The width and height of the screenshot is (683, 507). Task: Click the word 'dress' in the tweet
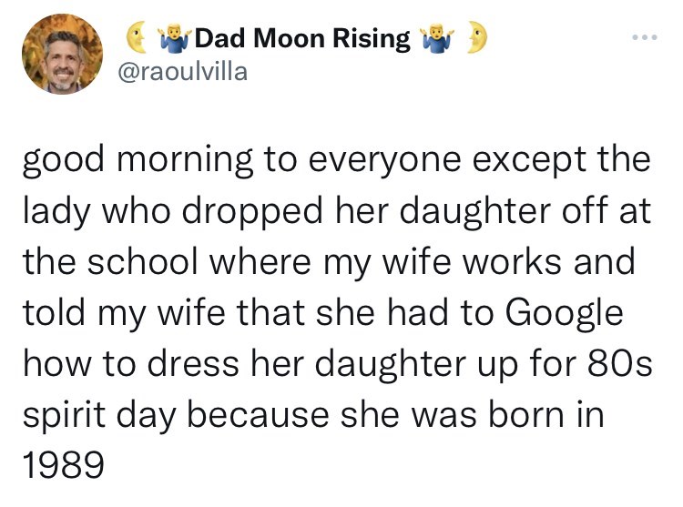click(193, 363)
